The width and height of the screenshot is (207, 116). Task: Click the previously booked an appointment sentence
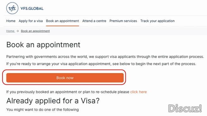click(77, 92)
